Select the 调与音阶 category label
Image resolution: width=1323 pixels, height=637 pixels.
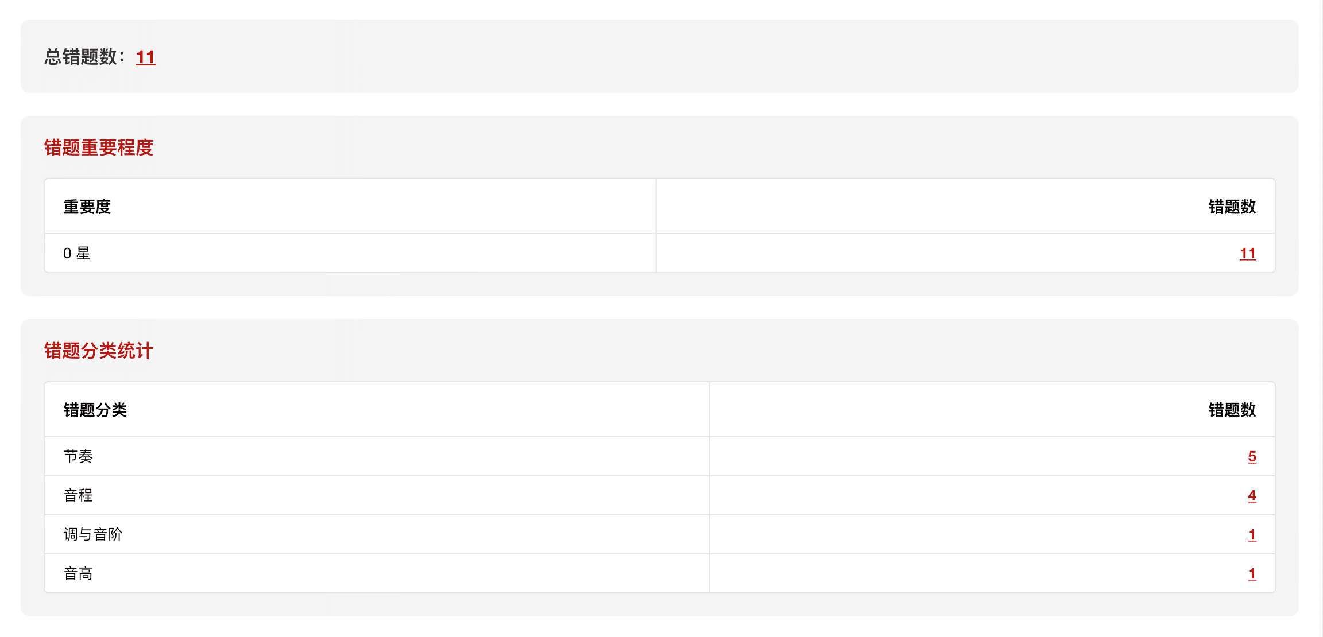(x=93, y=535)
